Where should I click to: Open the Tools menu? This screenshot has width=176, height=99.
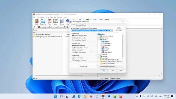point(47,17)
